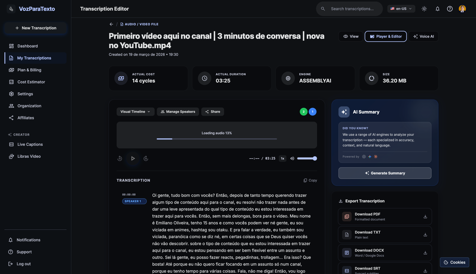Expand the Visual Timeline dropdown
Viewport: 476px width, 274px height.
point(135,112)
